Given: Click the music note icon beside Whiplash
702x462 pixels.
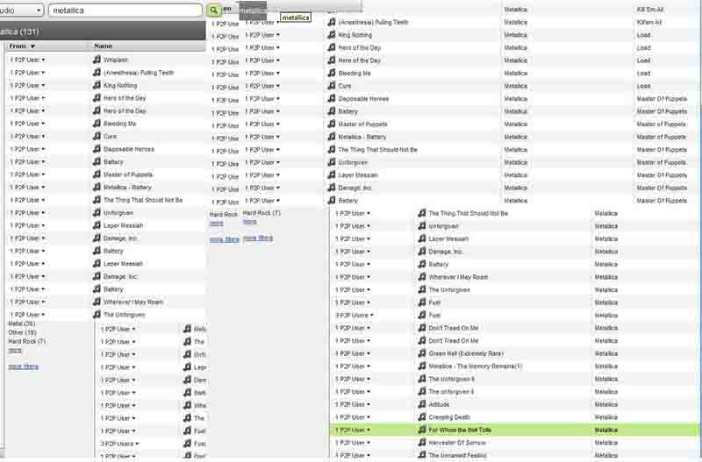Looking at the screenshot, I should (97, 60).
